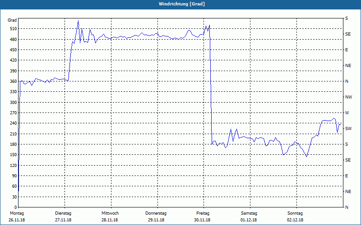Image resolution: width=361 pixels, height=225 pixels.
Task: Click the 450 axis tick label
Action: [14, 50]
